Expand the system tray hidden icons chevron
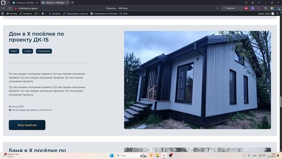The height and width of the screenshot is (159, 282). point(244,155)
